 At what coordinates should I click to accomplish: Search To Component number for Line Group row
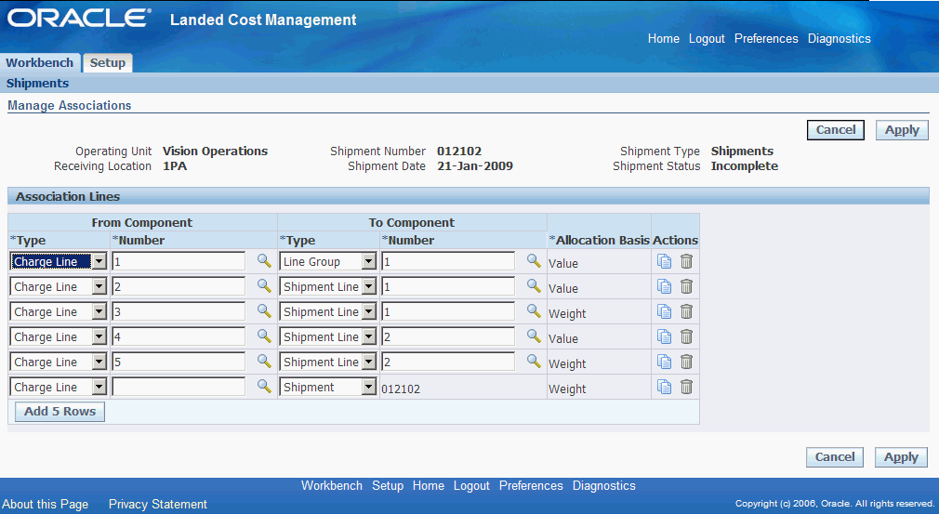534,260
